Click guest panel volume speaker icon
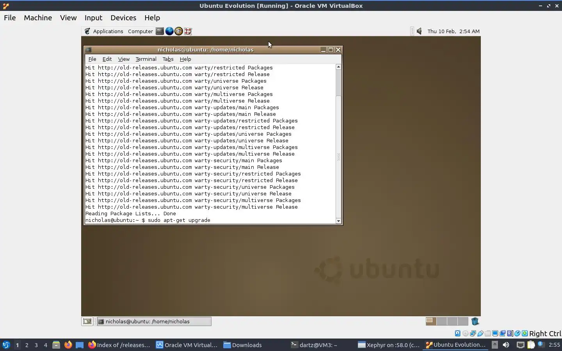Viewport: 562px width, 351px height. (419, 31)
